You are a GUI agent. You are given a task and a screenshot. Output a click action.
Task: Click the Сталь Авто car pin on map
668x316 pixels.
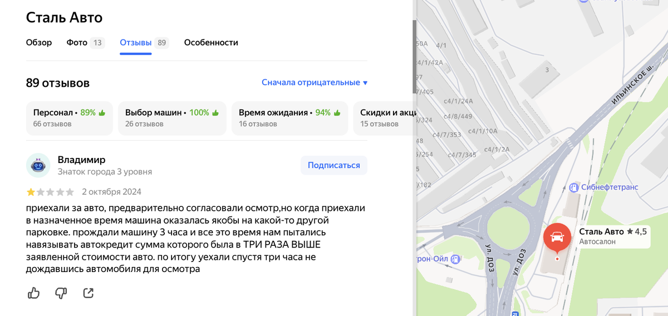click(x=557, y=238)
